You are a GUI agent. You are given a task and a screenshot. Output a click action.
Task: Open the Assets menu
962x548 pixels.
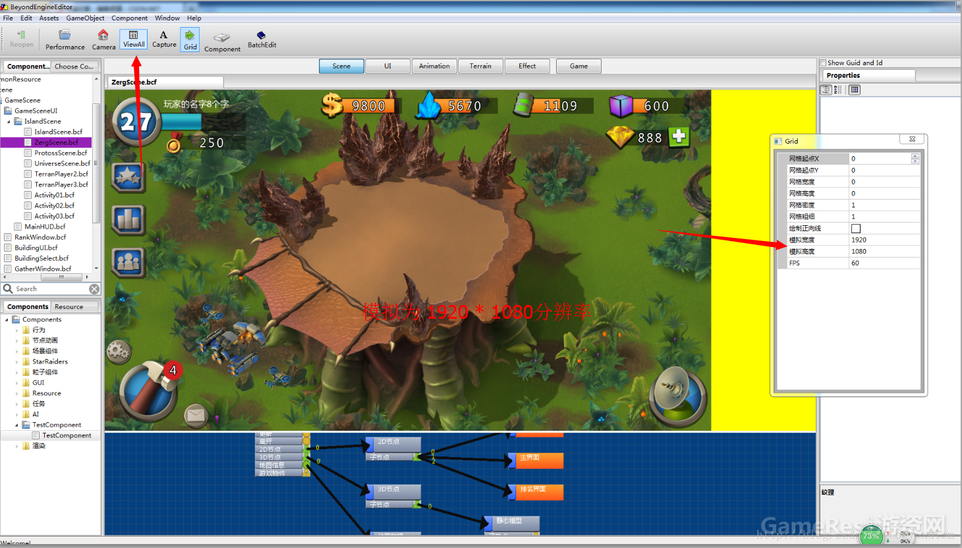tap(49, 18)
